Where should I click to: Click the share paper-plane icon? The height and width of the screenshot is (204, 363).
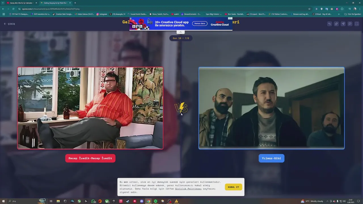pos(343,24)
